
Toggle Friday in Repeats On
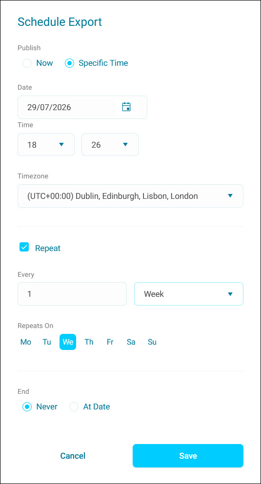[110, 342]
